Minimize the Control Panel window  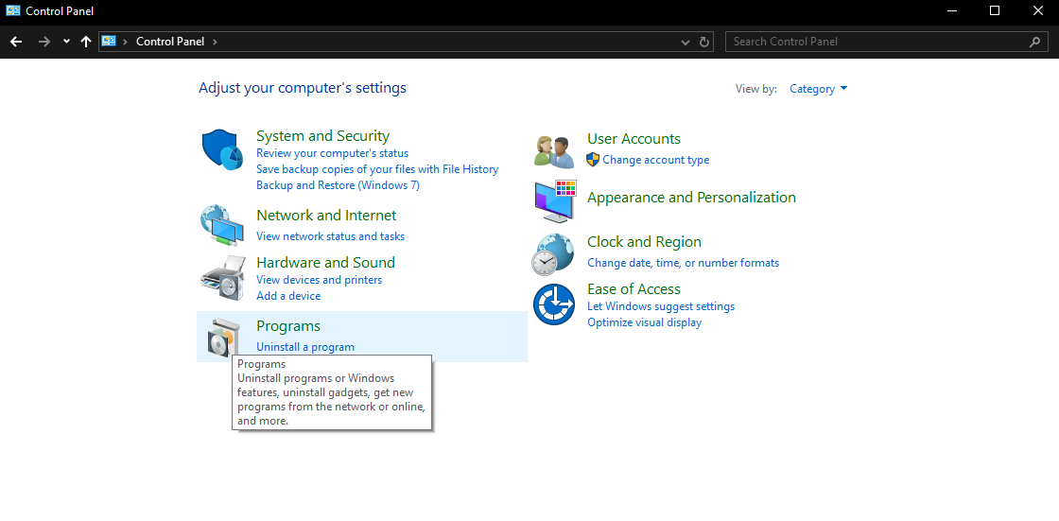(951, 10)
